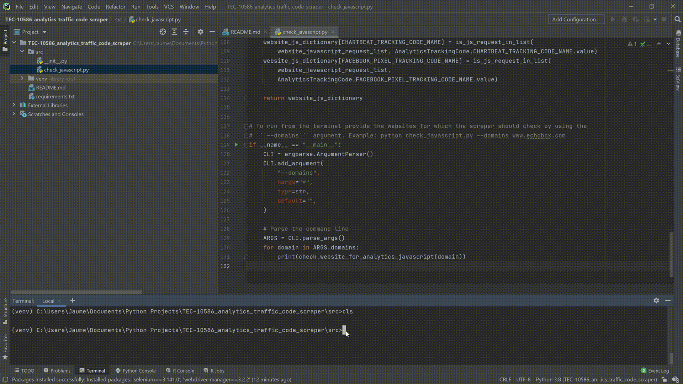Open the File menu
The image size is (683, 384).
(x=20, y=6)
